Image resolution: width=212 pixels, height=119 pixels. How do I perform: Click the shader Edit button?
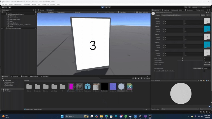pyautogui.click(x=203, y=15)
